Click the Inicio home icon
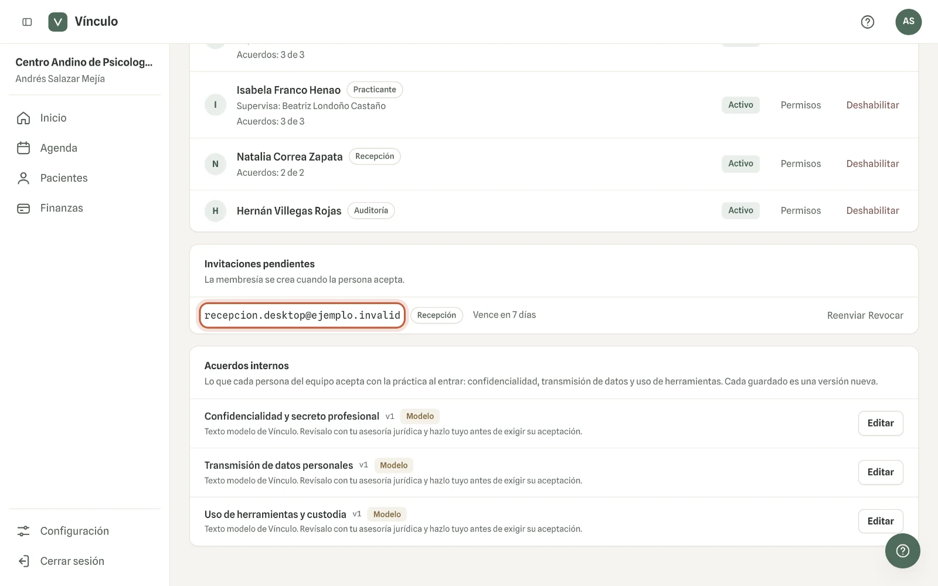The height and width of the screenshot is (586, 938). click(x=23, y=118)
